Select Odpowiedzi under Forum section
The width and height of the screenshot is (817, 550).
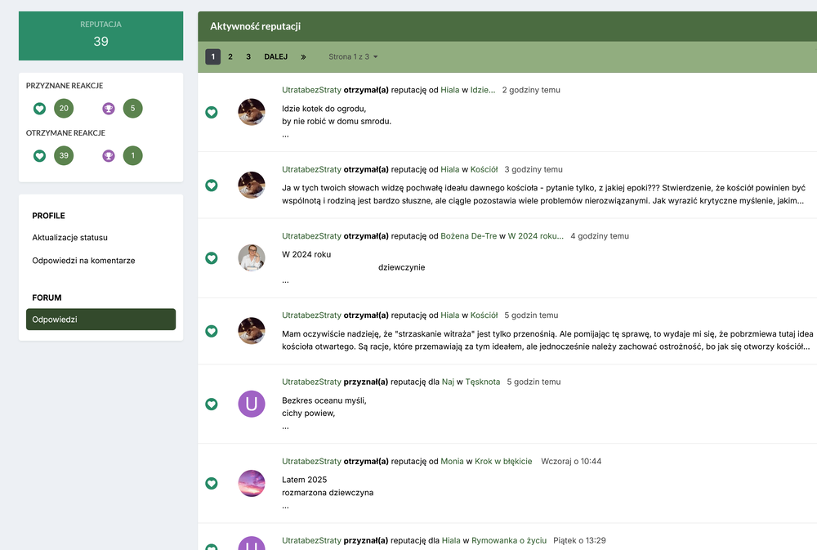100,320
